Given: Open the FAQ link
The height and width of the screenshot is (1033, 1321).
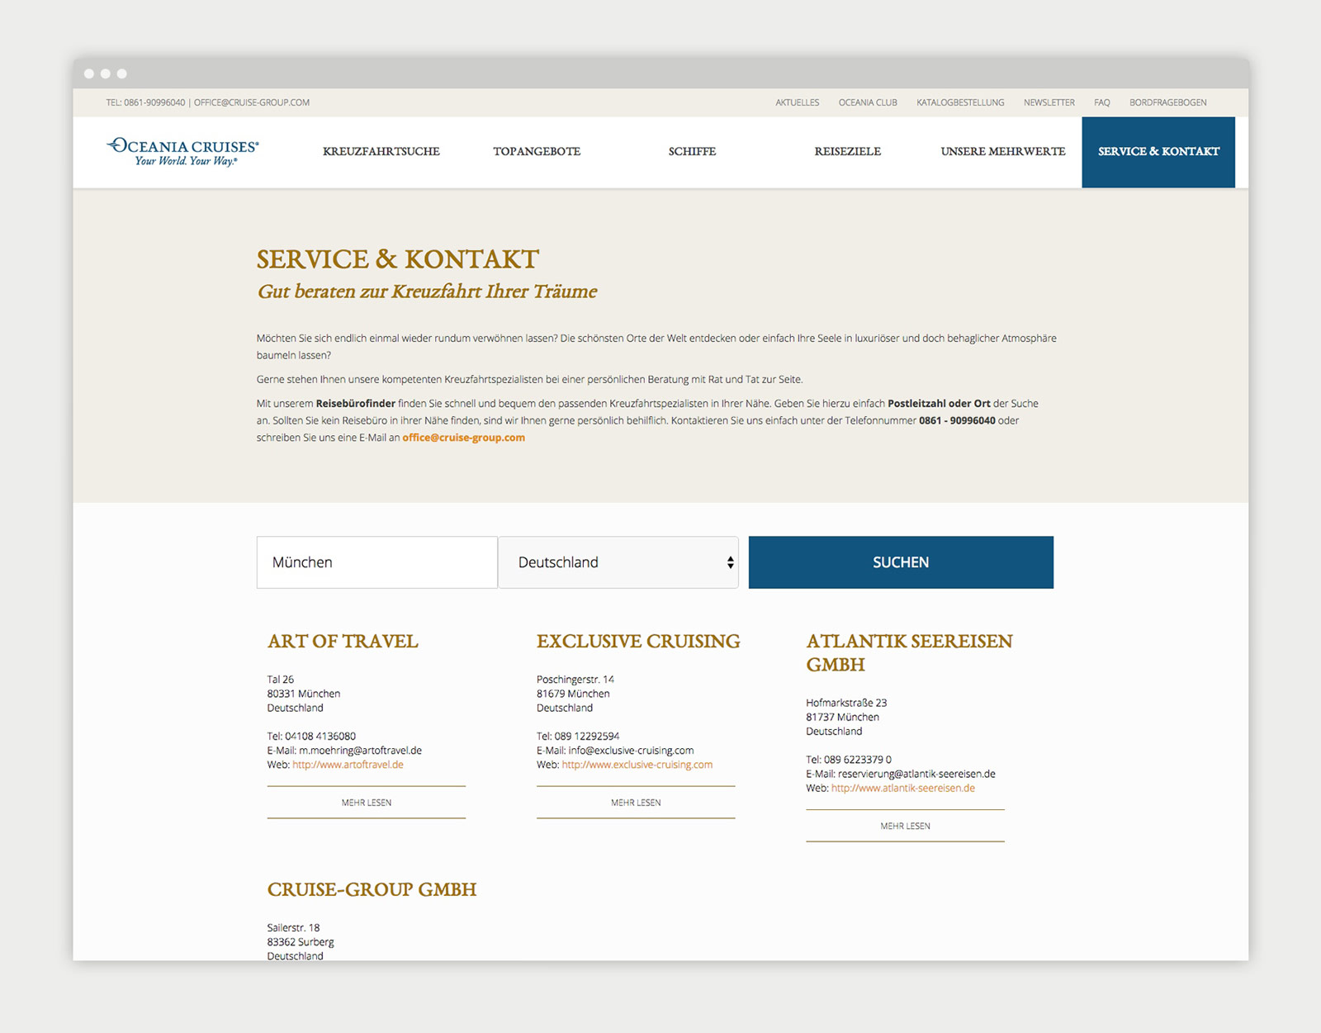Looking at the screenshot, I should click(1102, 102).
